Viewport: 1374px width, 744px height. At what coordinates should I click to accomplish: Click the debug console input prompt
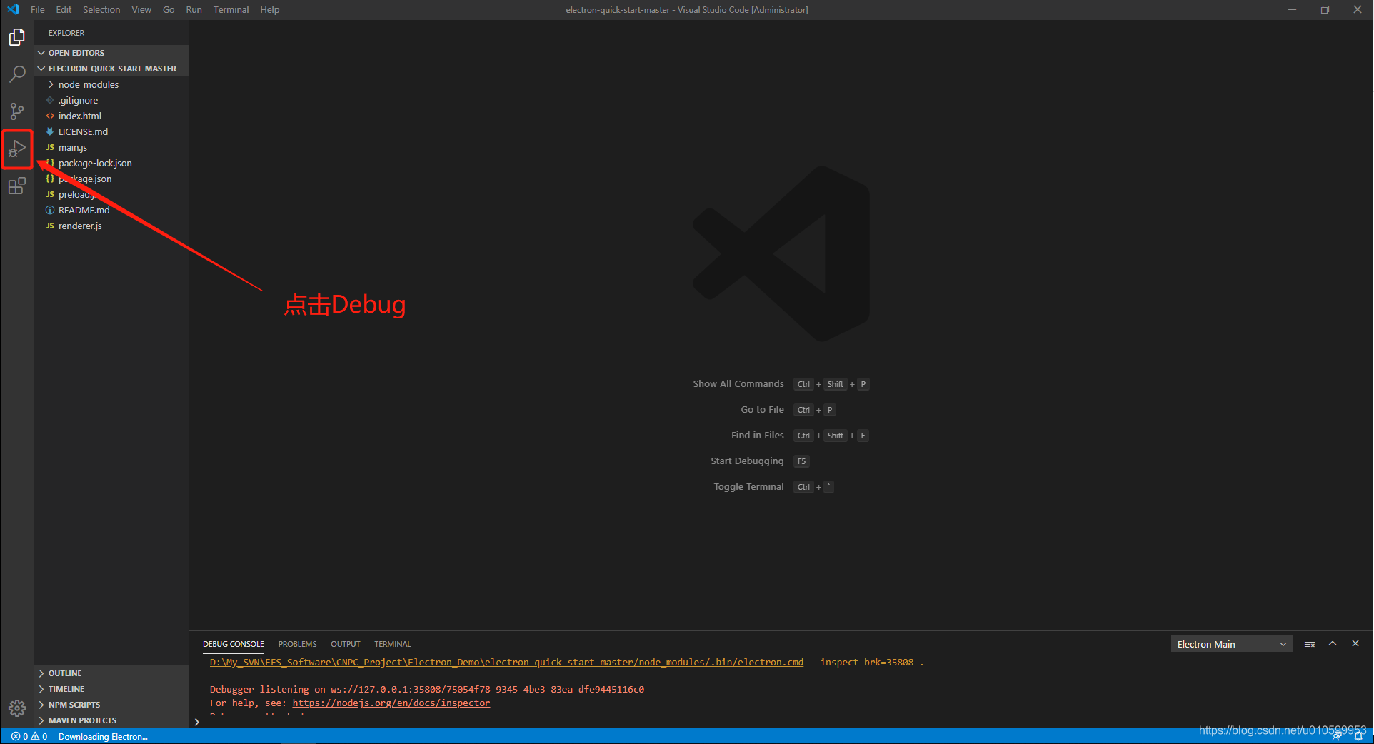click(x=781, y=722)
